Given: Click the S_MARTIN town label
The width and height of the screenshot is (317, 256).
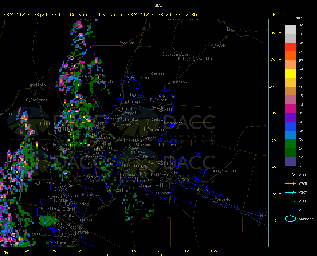Looking at the screenshot, I should coord(146,157).
